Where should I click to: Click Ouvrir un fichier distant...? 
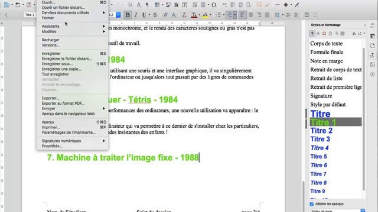tap(72, 8)
